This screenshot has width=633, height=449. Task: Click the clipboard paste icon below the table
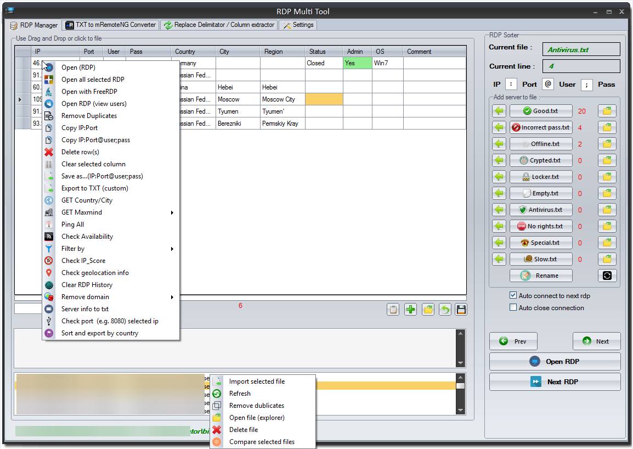point(393,310)
